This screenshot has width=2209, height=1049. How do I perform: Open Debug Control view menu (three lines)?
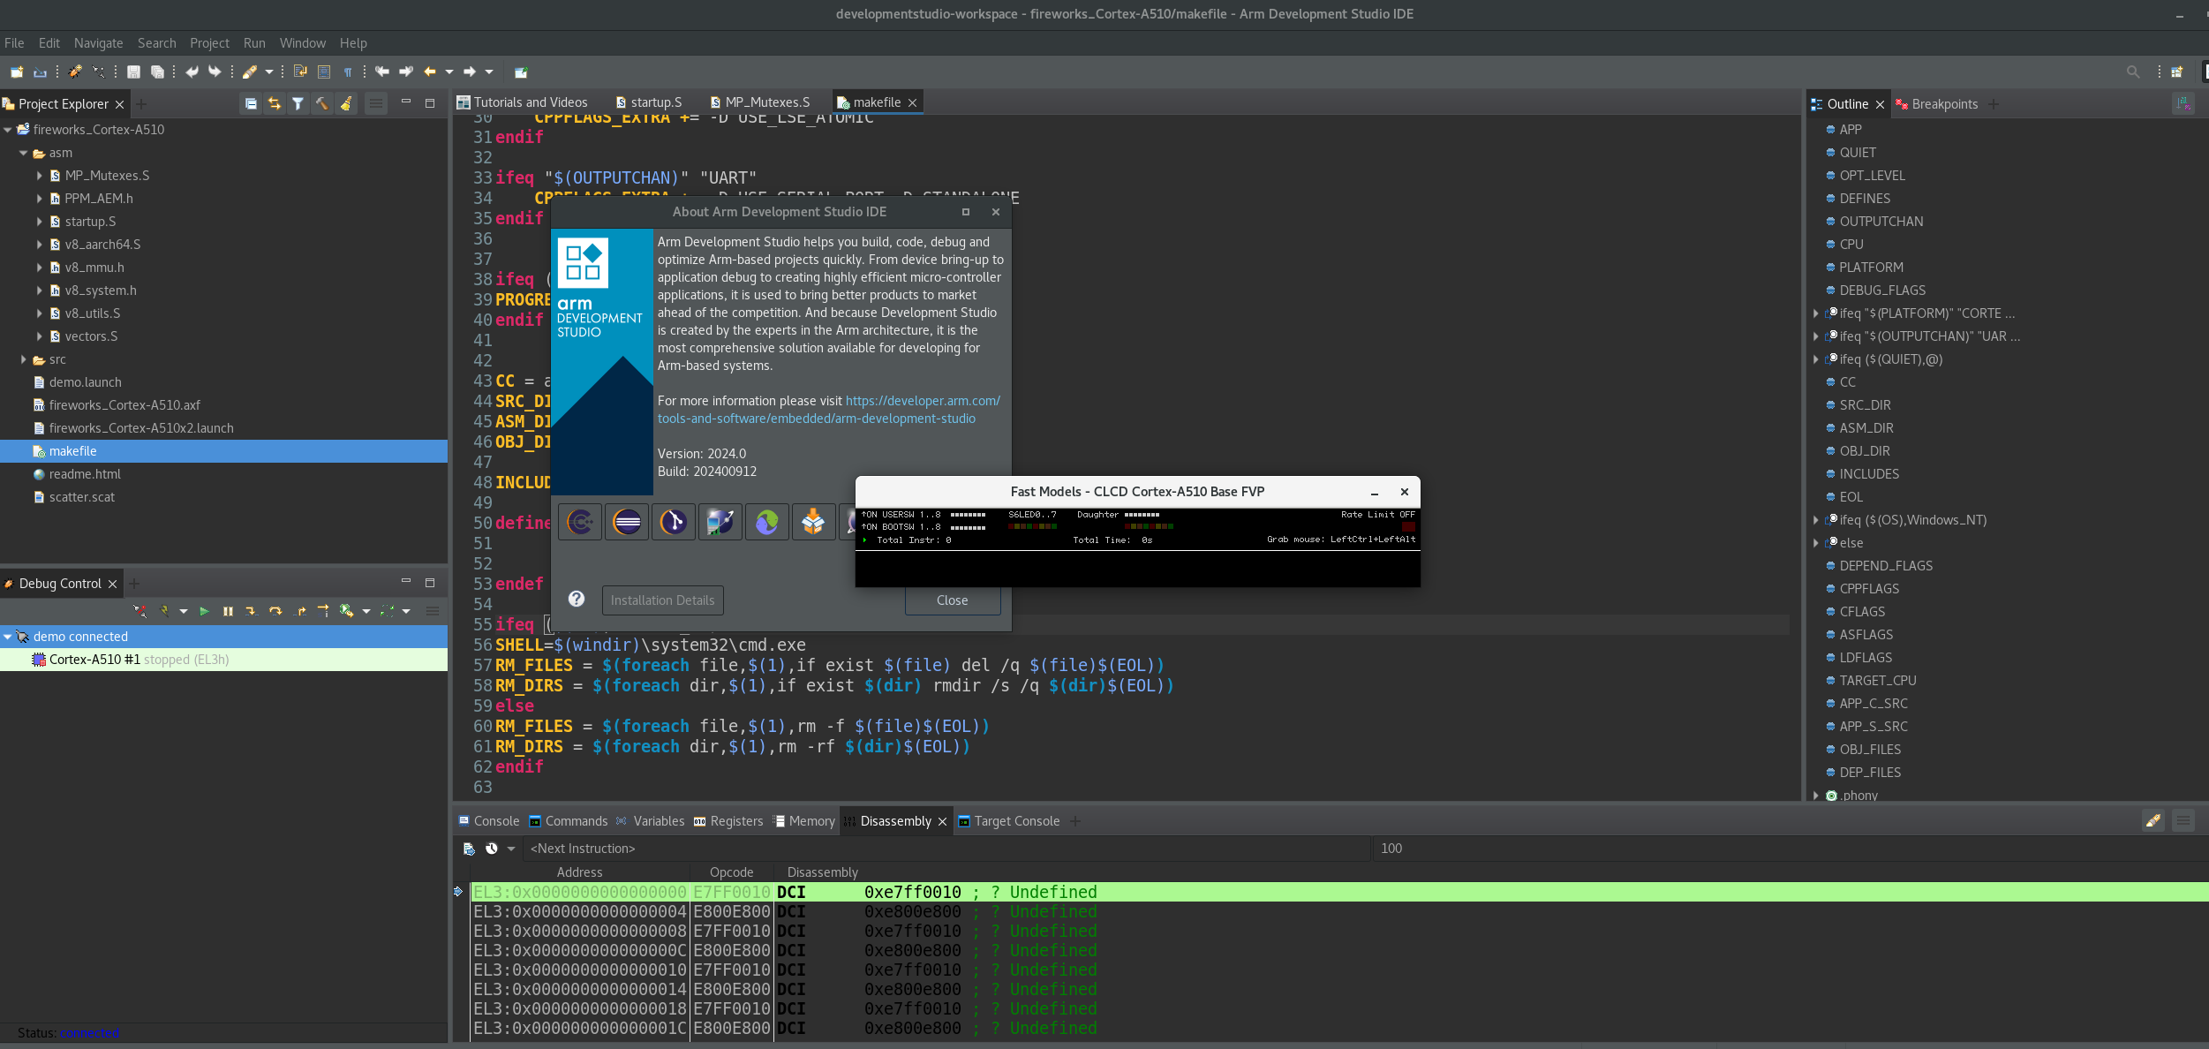pos(433,611)
